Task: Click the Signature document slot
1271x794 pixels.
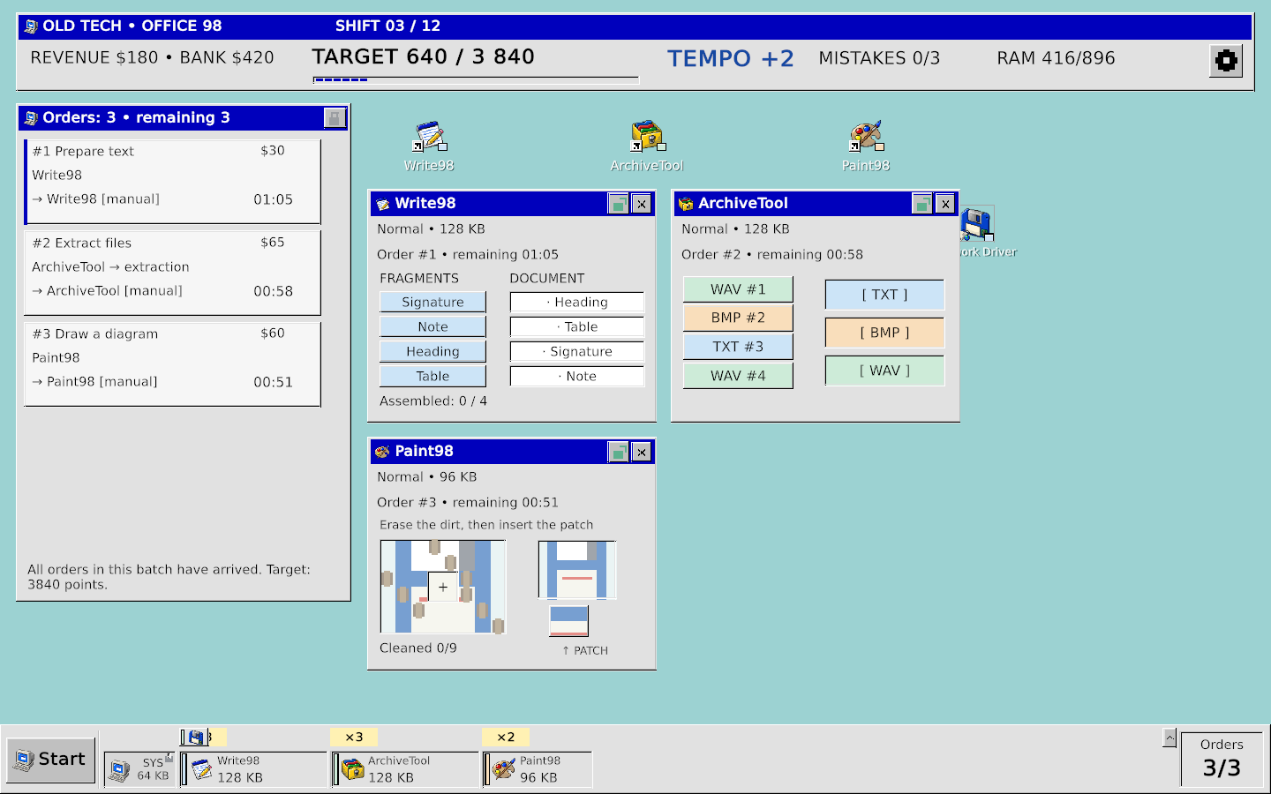Action: pos(577,351)
